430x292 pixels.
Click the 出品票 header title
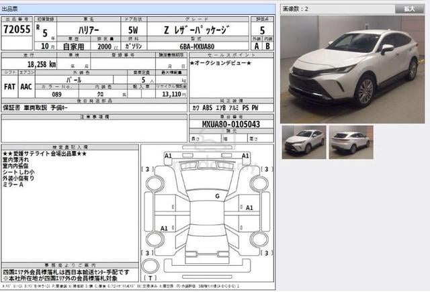click(9, 9)
